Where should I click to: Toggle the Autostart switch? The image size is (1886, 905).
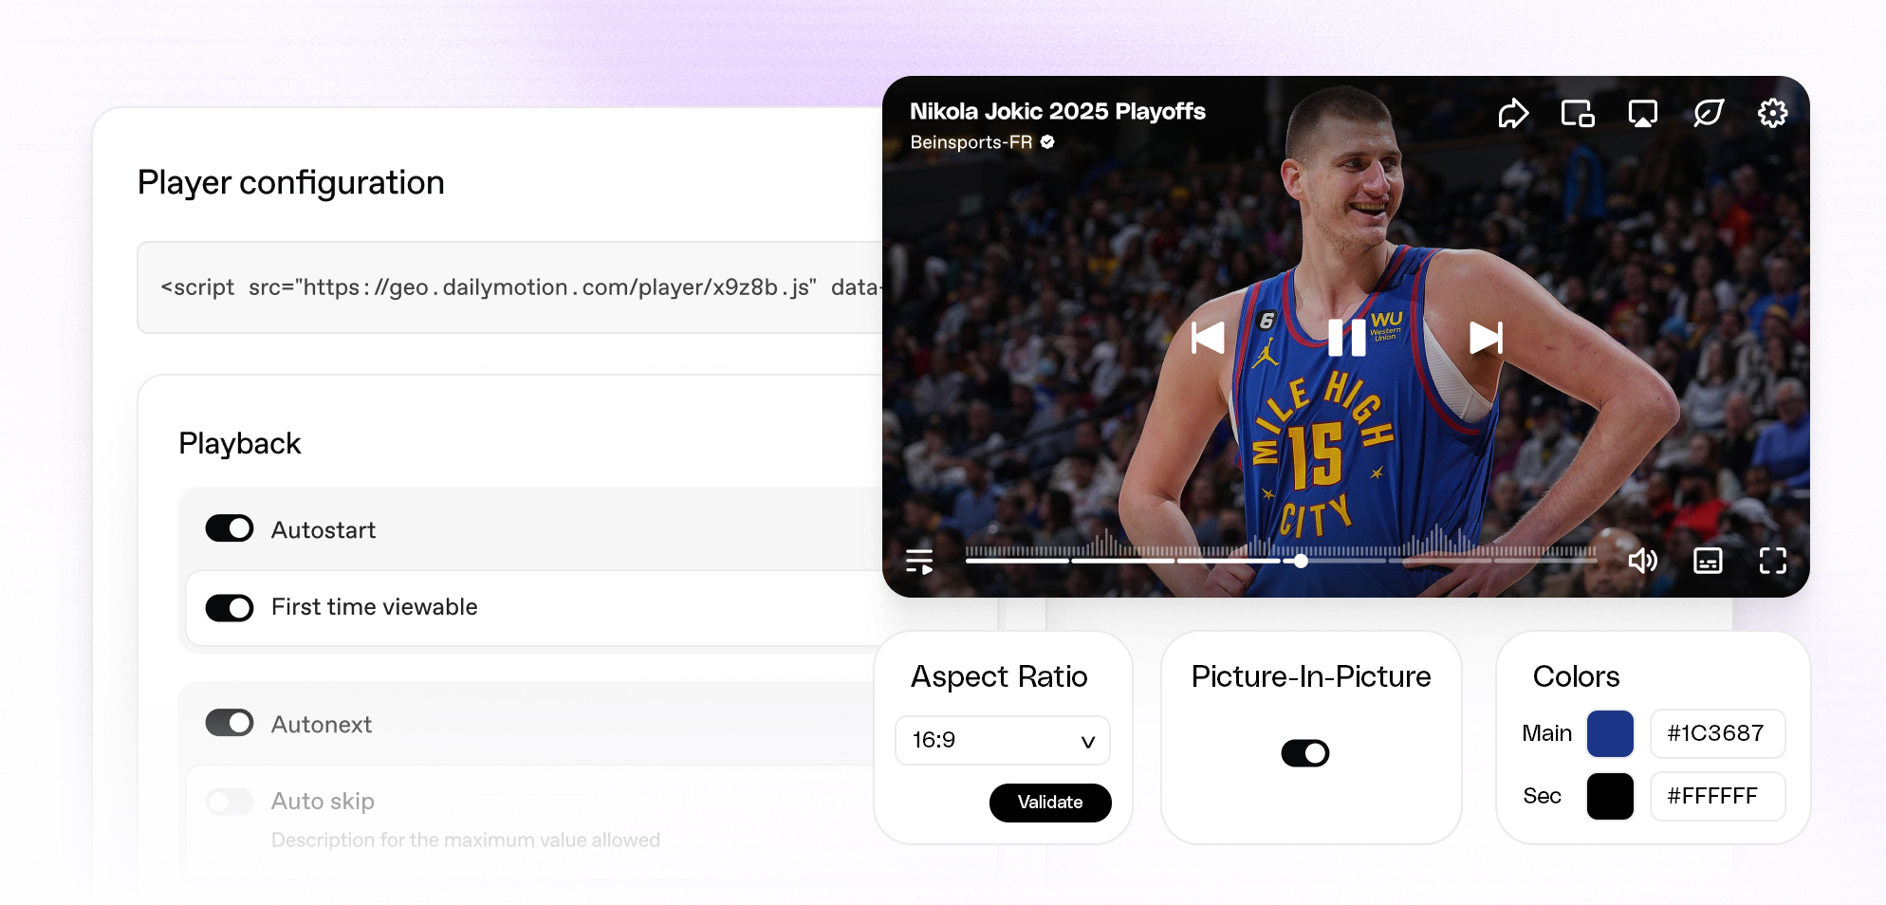tap(230, 528)
